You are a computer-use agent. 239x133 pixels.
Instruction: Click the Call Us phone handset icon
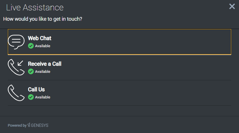point(16,93)
